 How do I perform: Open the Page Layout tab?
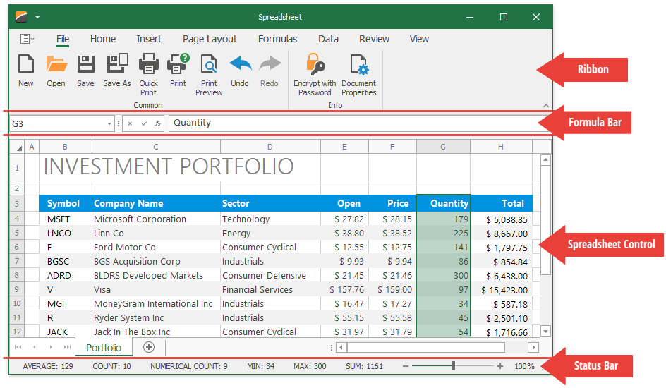(x=210, y=39)
